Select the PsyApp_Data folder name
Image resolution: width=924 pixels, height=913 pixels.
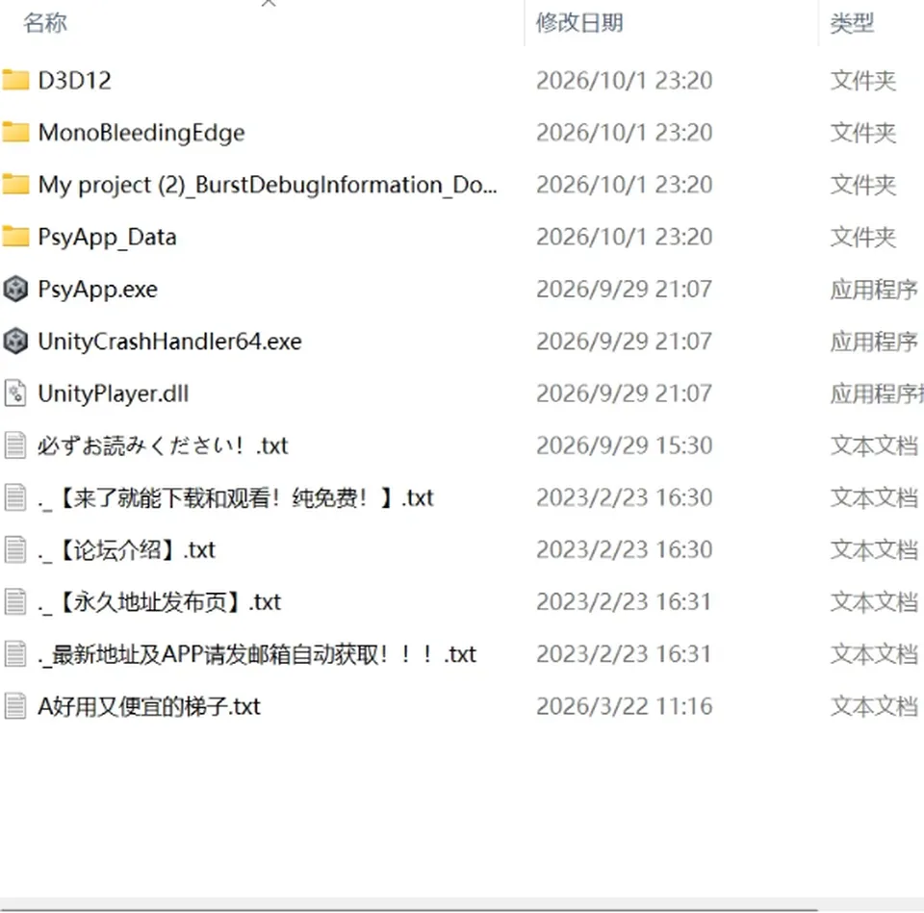[107, 238]
